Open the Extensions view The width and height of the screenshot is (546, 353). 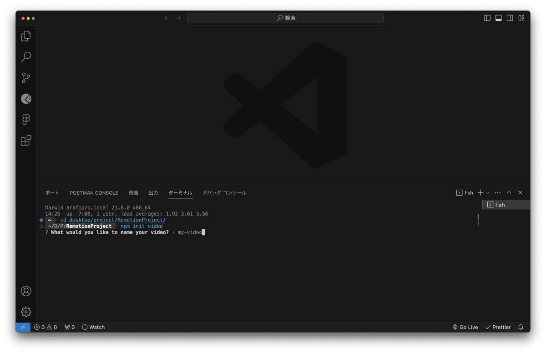pos(26,141)
